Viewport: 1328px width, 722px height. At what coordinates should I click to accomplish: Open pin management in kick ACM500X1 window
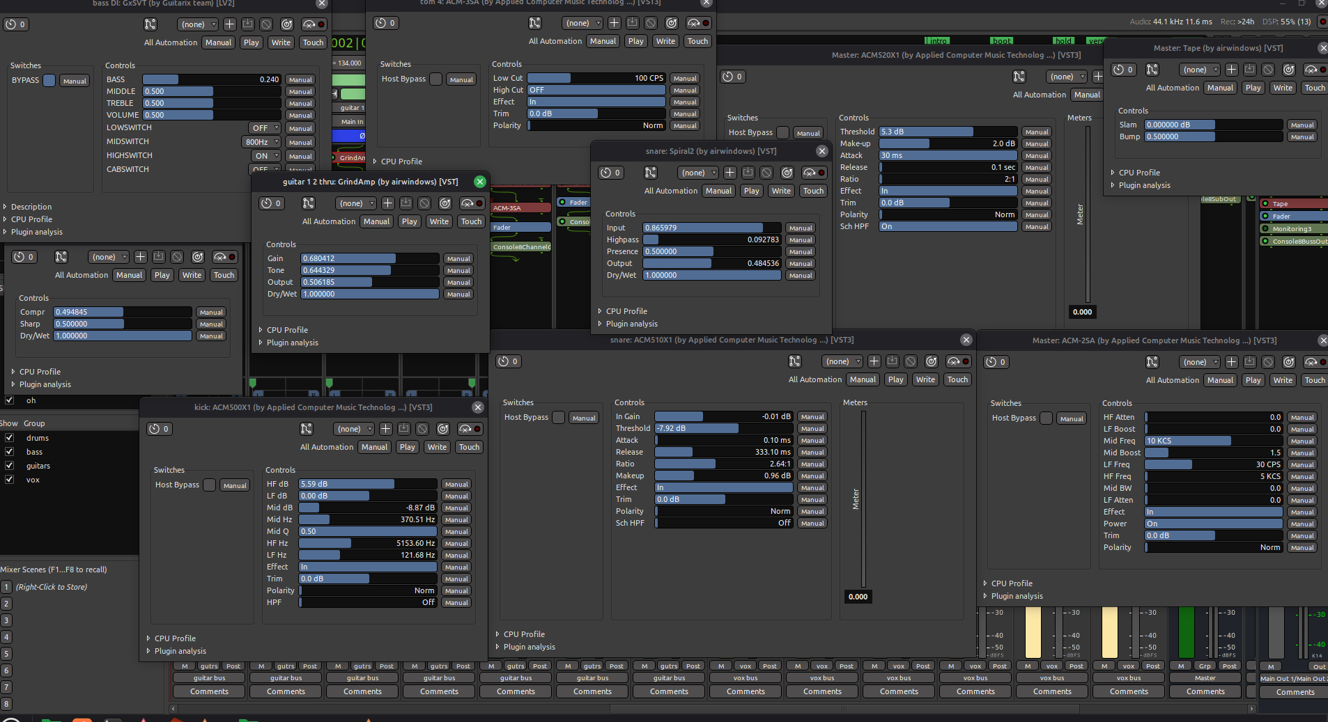[307, 429]
